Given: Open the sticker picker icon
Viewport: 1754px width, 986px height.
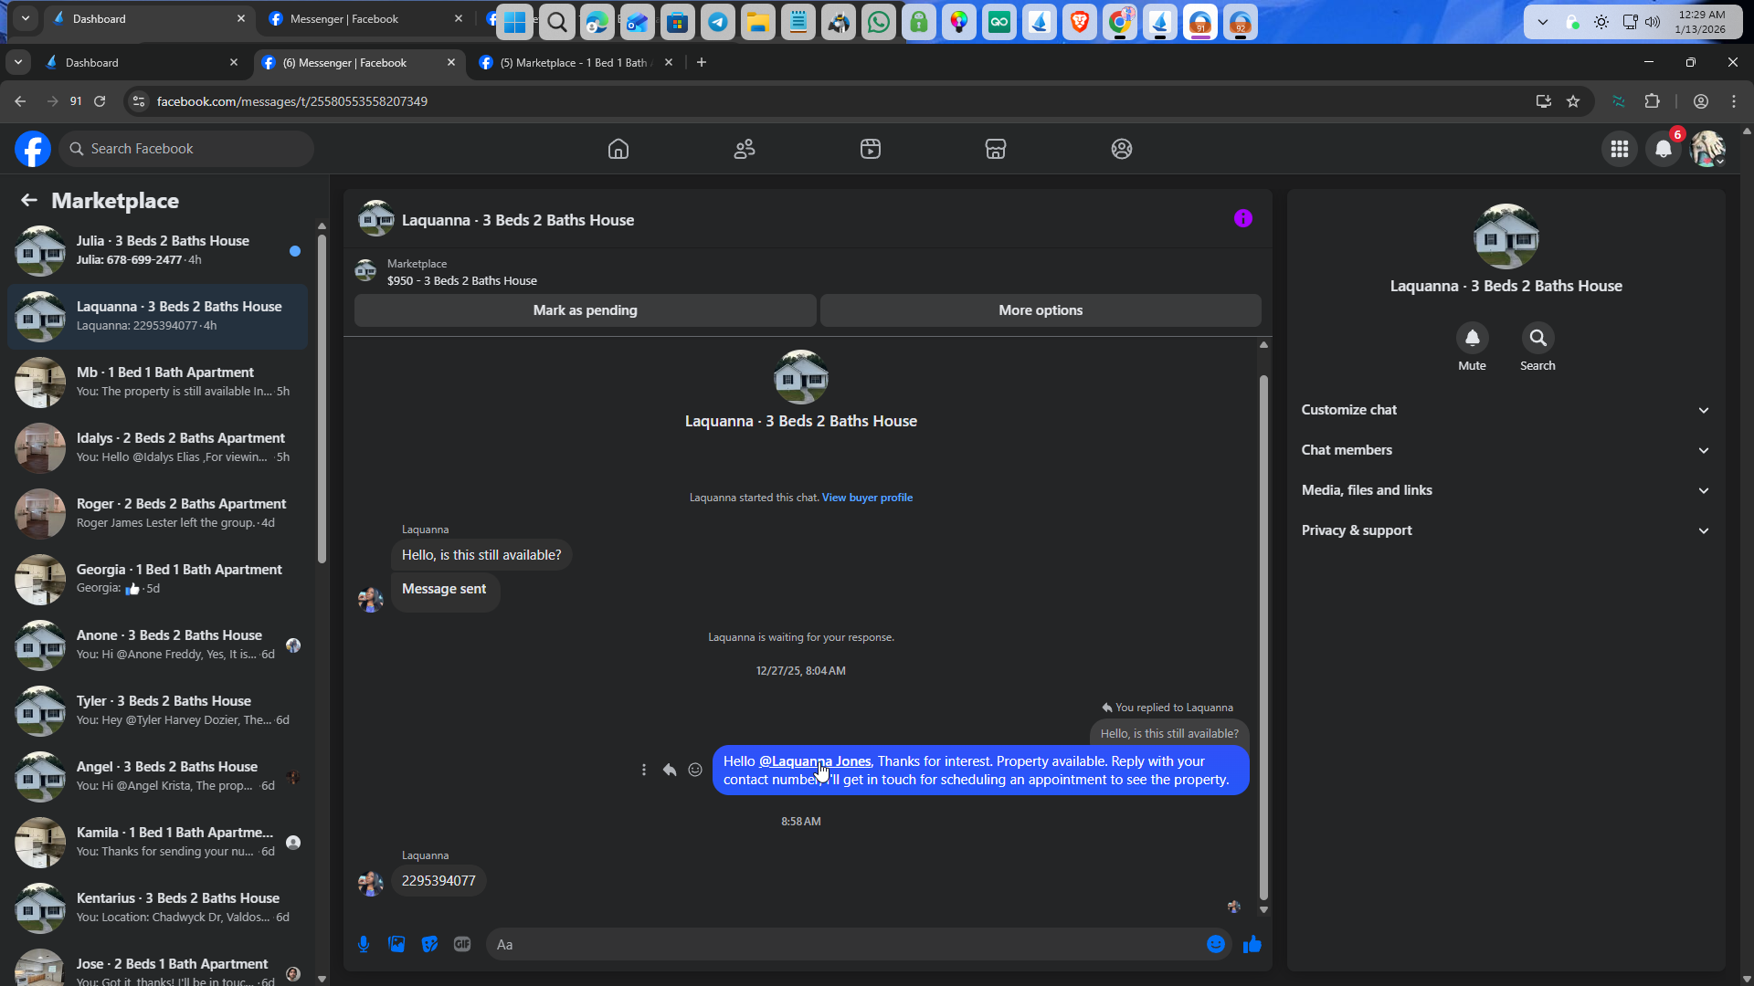Looking at the screenshot, I should tap(429, 944).
